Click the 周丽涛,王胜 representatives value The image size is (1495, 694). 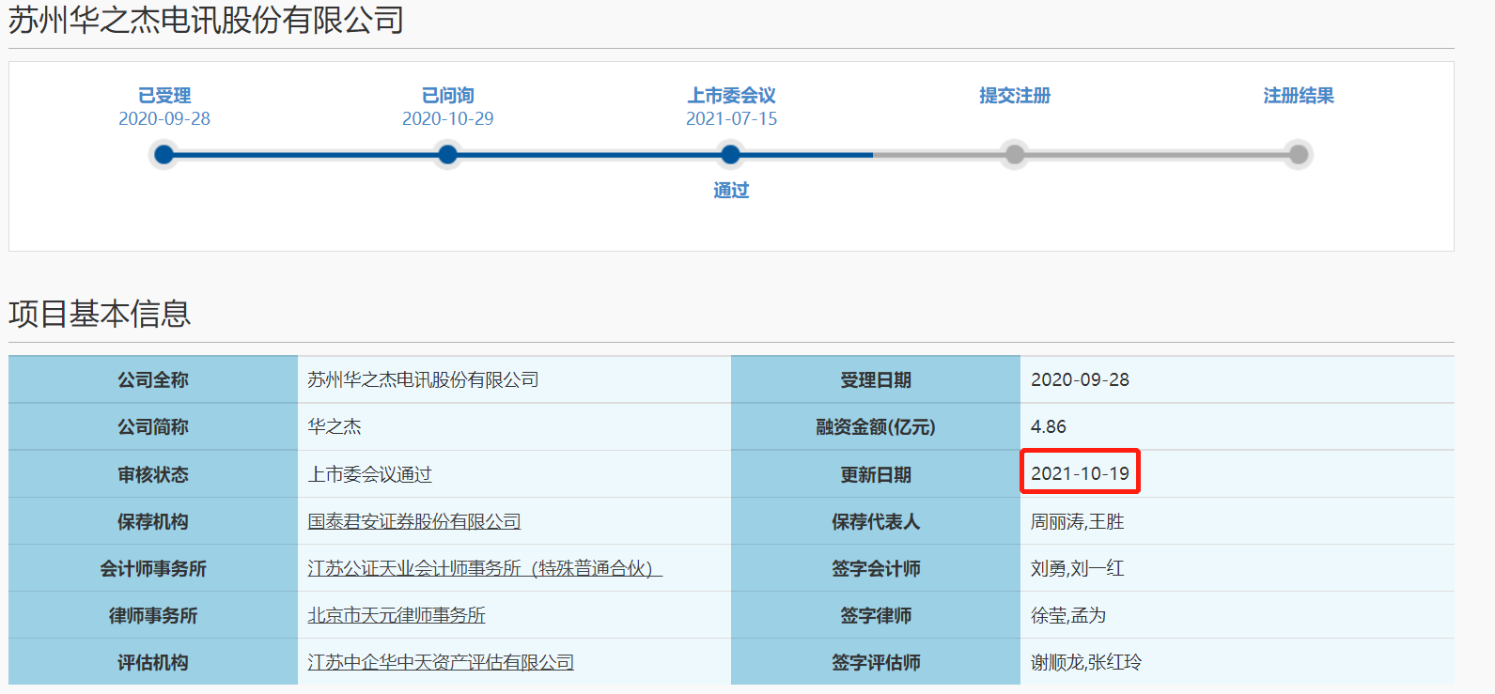1078,521
